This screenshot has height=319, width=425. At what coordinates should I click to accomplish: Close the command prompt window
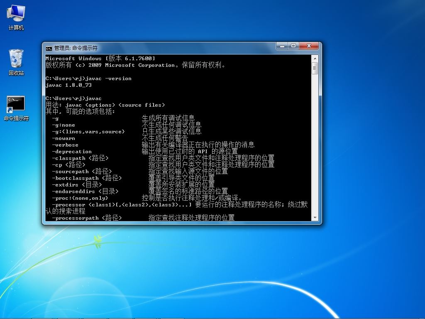[x=309, y=46]
